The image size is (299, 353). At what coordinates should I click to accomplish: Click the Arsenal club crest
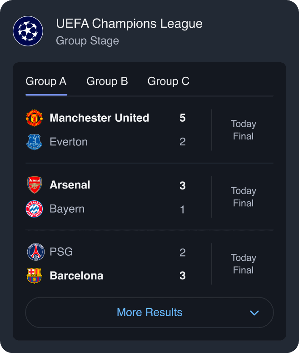[34, 185]
